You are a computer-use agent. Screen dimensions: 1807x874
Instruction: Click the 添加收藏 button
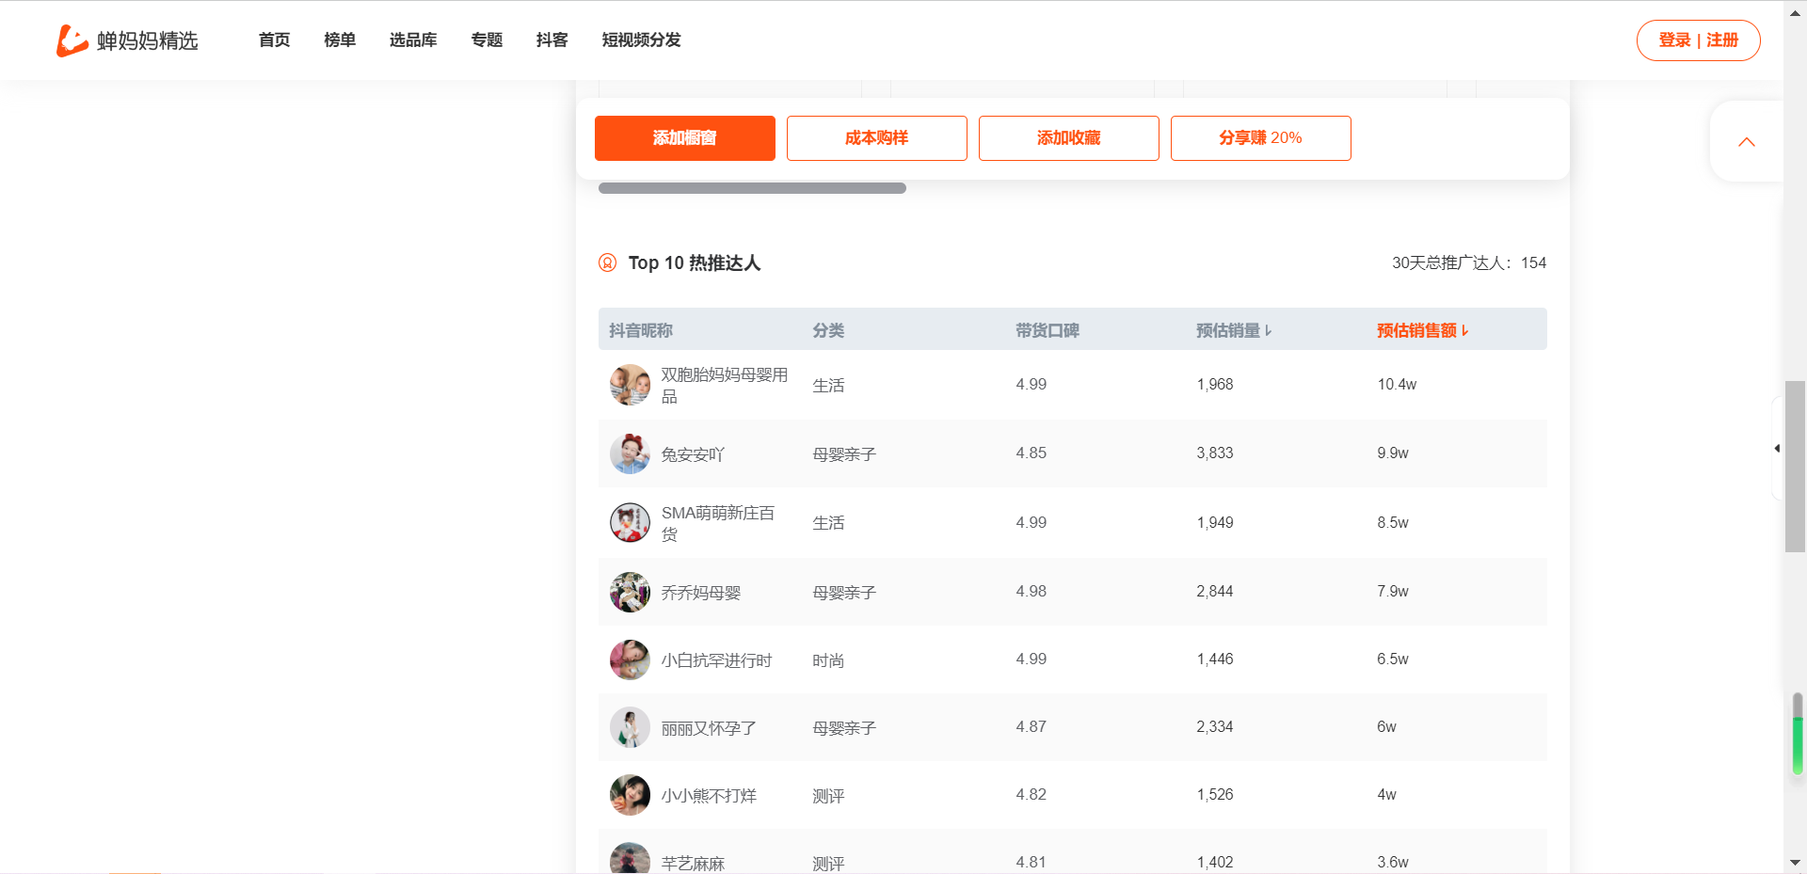[x=1069, y=138]
